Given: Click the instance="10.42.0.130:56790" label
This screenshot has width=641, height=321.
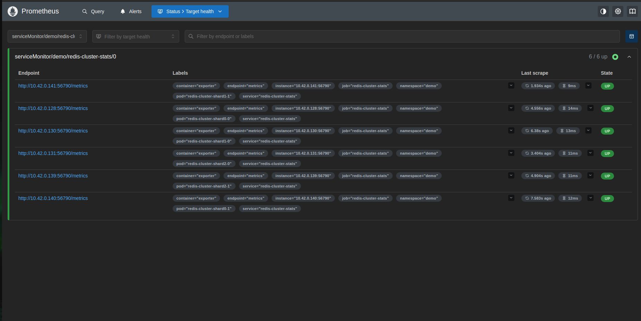Looking at the screenshot, I should click(x=303, y=131).
